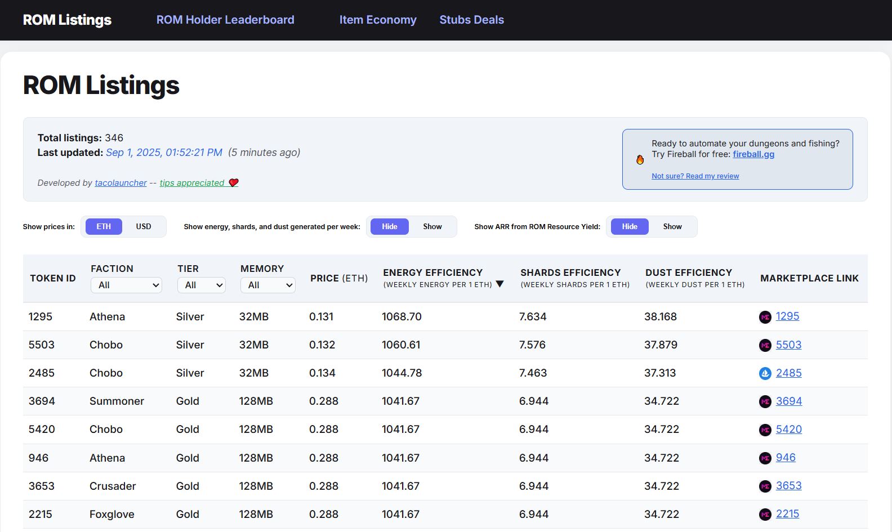The width and height of the screenshot is (892, 532).
Task: Click the Magic Eden icon for token 1295
Action: 765,317
